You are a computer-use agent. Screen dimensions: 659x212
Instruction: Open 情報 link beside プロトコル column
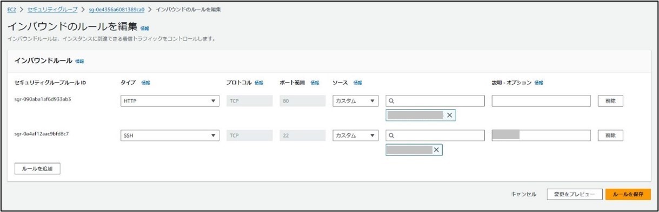[259, 83]
